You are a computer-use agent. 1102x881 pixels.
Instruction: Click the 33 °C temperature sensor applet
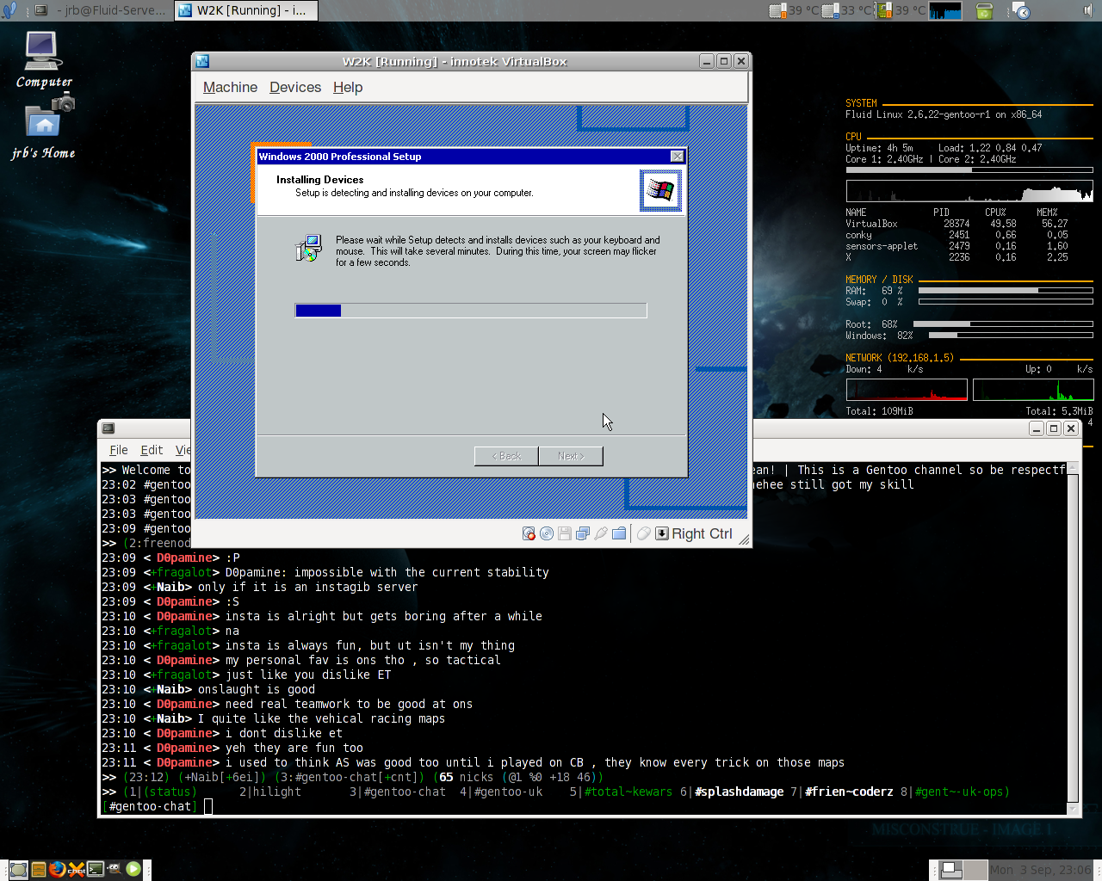pyautogui.click(x=847, y=10)
